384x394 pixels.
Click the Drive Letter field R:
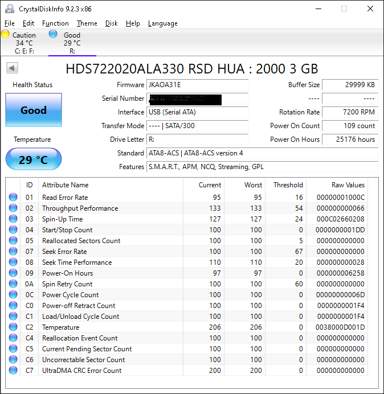point(197,139)
